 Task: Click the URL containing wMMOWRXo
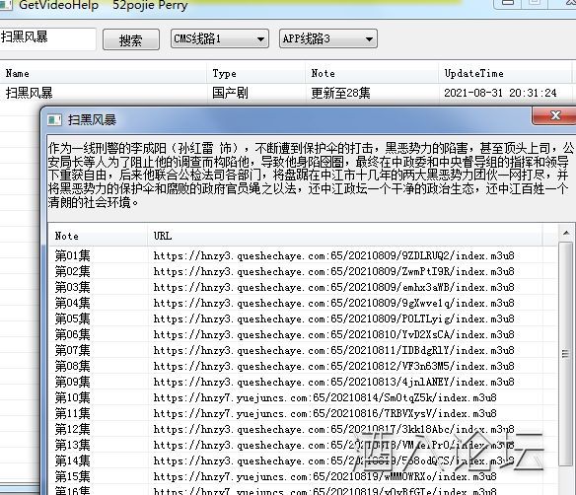(x=325, y=476)
